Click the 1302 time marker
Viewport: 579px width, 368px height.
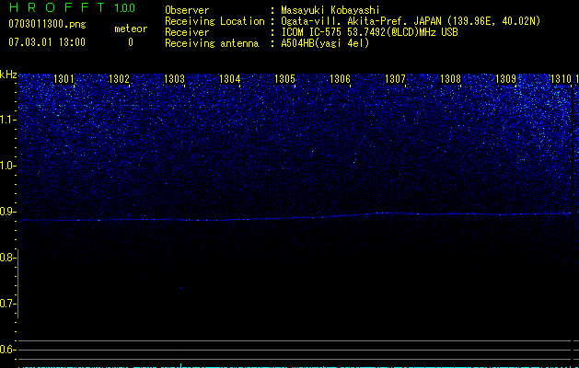click(119, 79)
